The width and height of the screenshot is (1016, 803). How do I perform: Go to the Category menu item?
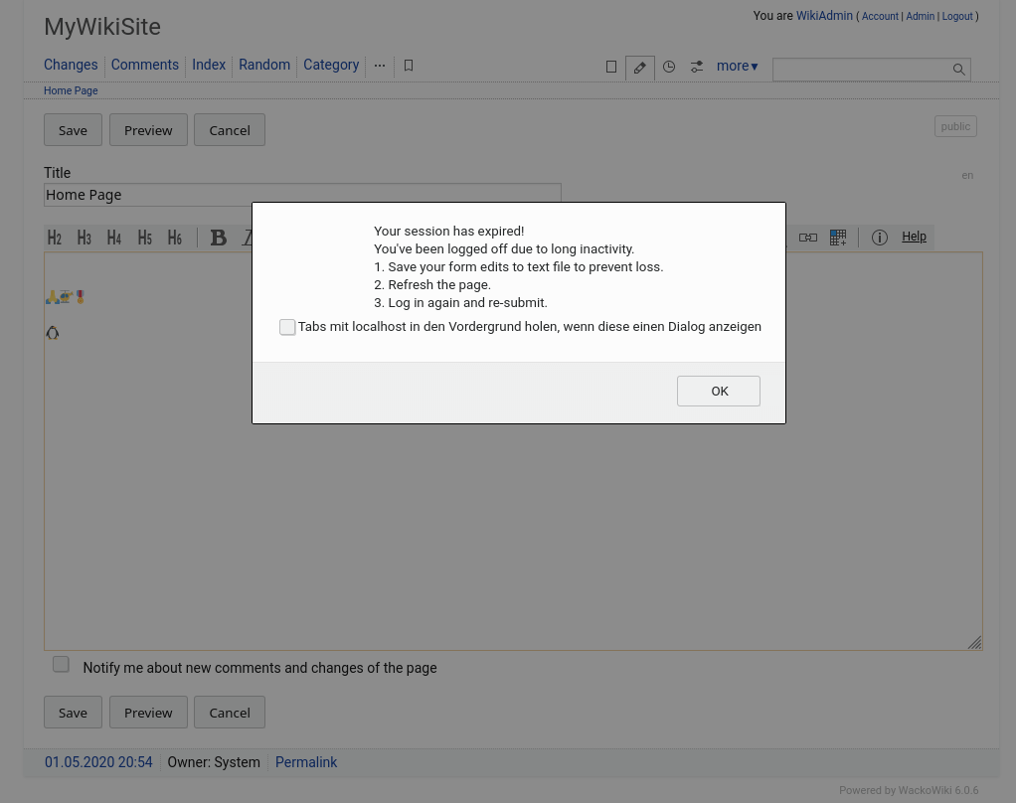click(331, 65)
